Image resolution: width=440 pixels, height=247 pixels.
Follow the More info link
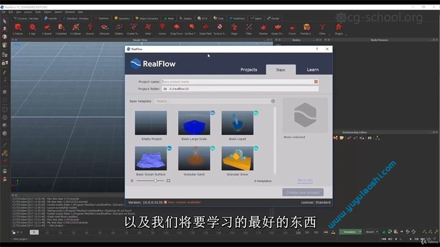(x=305, y=180)
